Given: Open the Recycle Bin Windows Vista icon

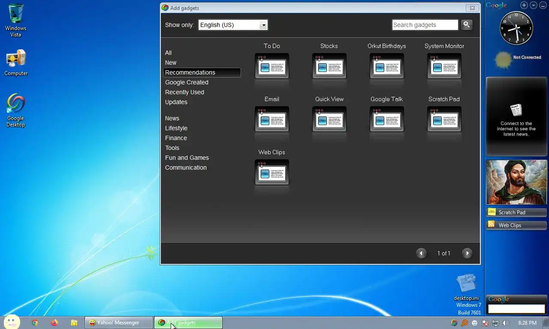Looking at the screenshot, I should tap(16, 20).
